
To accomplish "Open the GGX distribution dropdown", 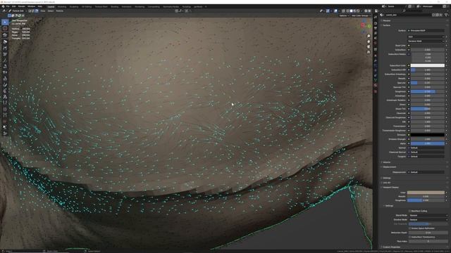I will [x=426, y=37].
